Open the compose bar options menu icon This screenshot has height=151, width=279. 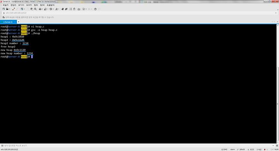pos(277,146)
